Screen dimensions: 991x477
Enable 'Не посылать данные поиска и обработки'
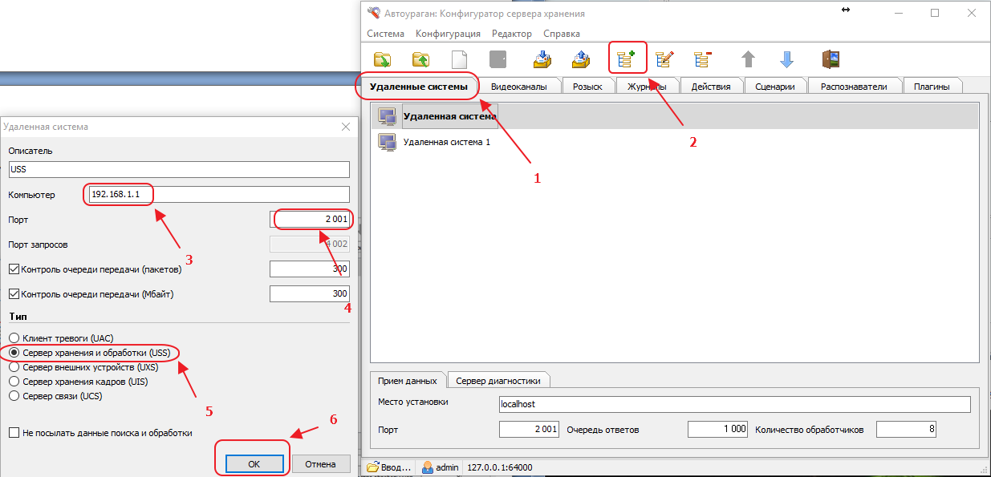(14, 433)
